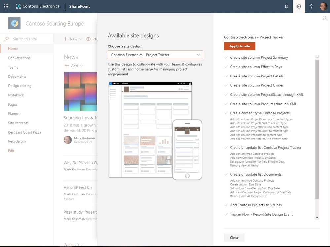Click the Contoso Electronics drone logo
The image size is (330, 247).
pyautogui.click(x=18, y=6)
